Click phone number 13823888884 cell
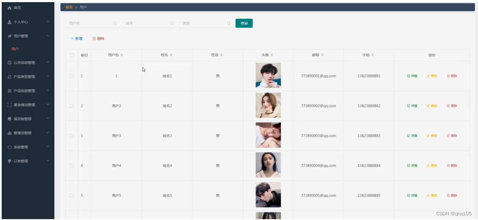 point(369,166)
